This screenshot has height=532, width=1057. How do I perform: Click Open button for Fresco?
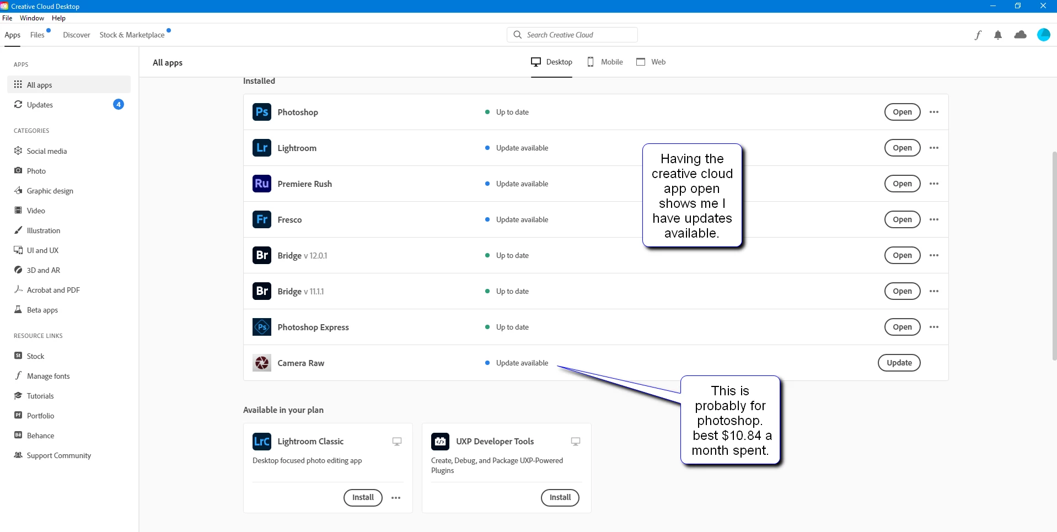(x=903, y=219)
